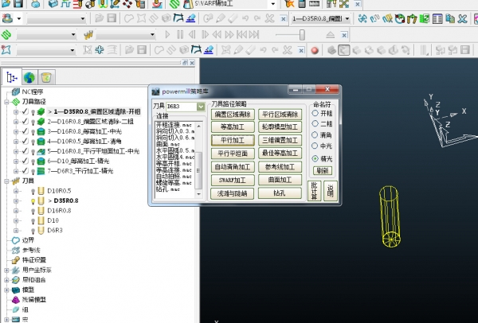Toggle light bulb of toolpath 3—D16R0.8

click(33, 131)
